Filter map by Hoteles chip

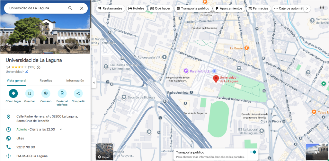[136, 9]
